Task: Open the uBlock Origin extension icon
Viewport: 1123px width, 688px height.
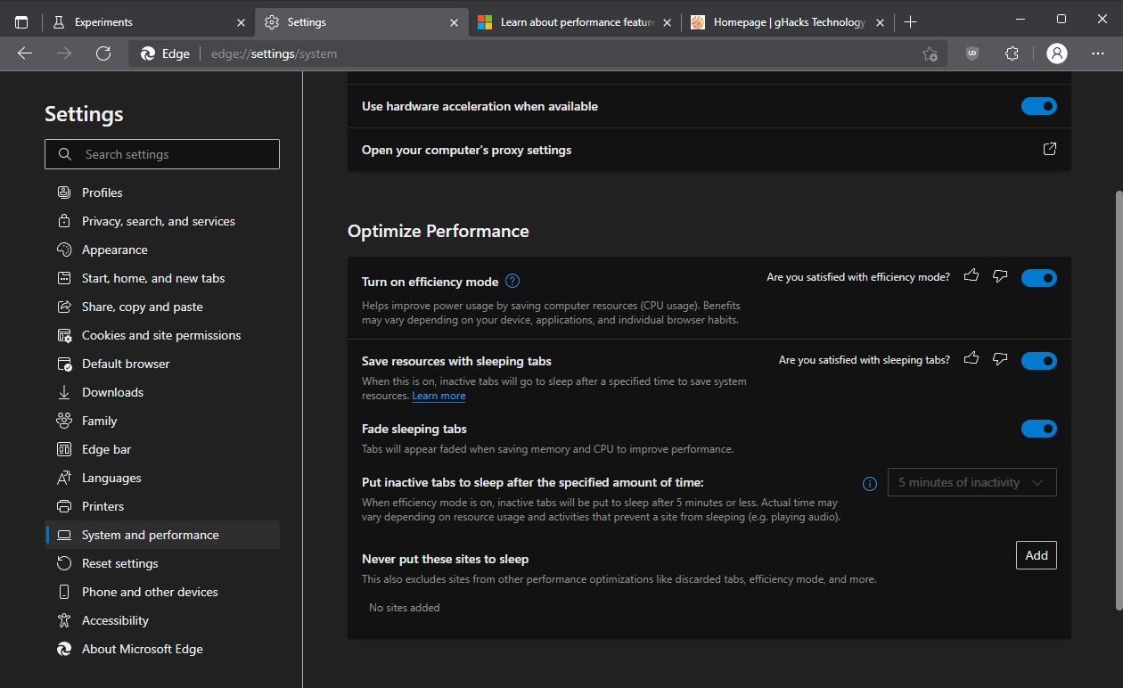Action: [971, 53]
